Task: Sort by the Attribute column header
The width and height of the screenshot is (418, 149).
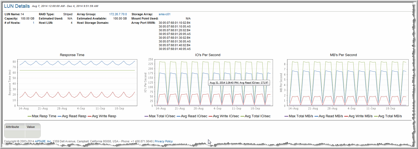Action: coord(13,127)
